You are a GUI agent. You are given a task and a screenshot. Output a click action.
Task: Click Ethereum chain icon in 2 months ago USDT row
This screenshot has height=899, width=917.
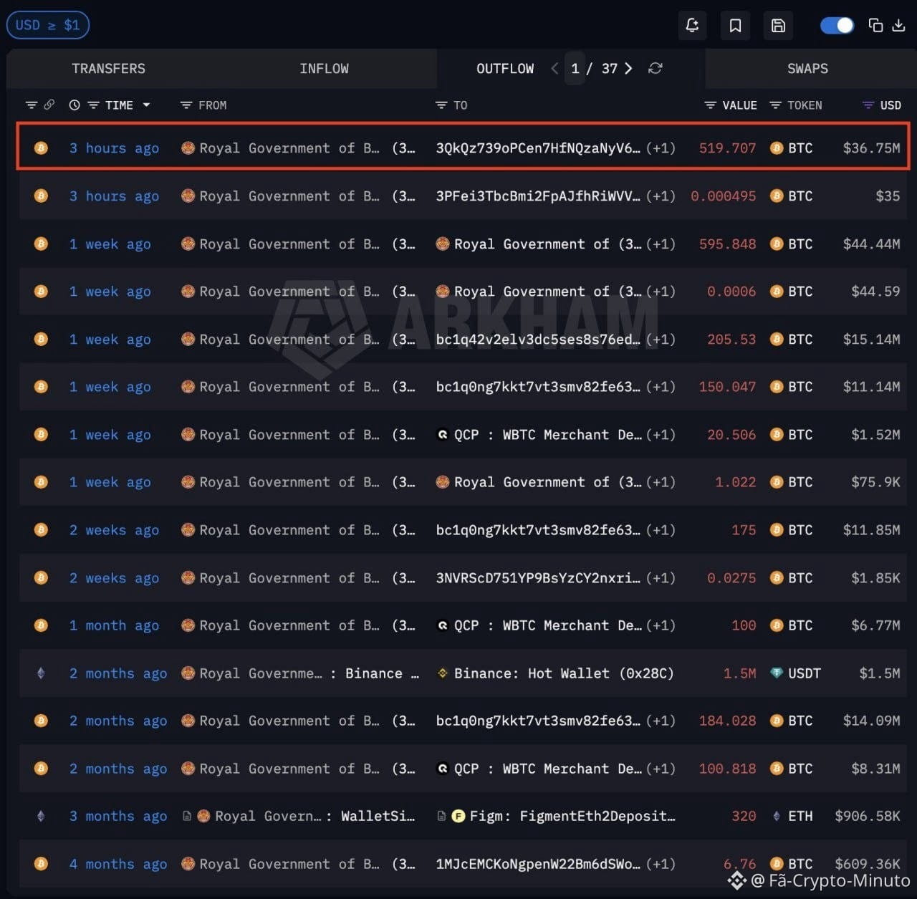[41, 673]
